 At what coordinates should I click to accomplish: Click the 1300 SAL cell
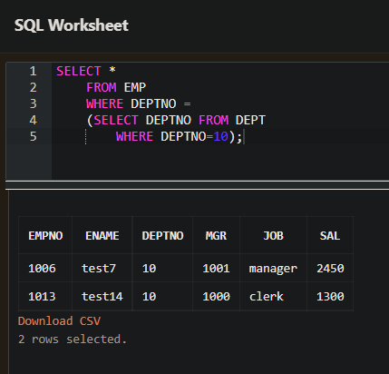(x=330, y=296)
